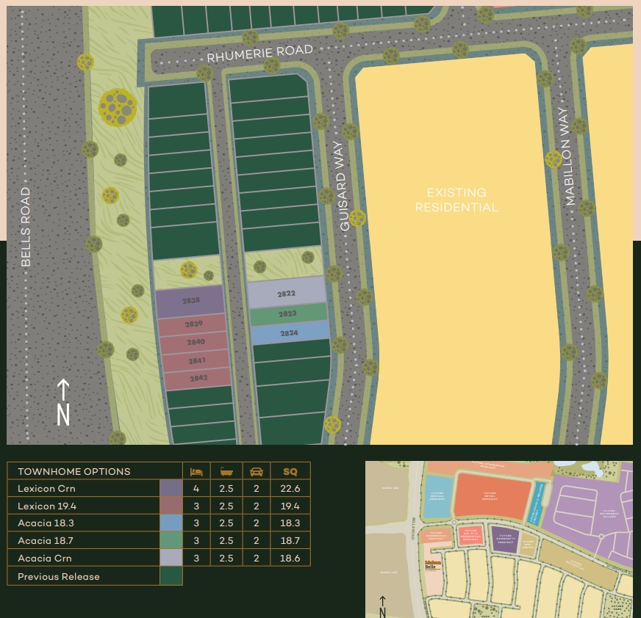Click the Acacia 18.7 row name
The width and height of the screenshot is (641, 618).
(x=46, y=541)
